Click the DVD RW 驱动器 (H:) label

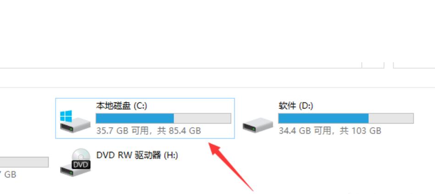tap(137, 155)
